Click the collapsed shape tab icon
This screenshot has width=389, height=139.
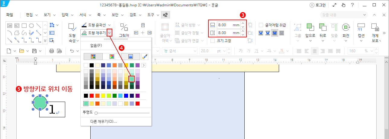166,14
